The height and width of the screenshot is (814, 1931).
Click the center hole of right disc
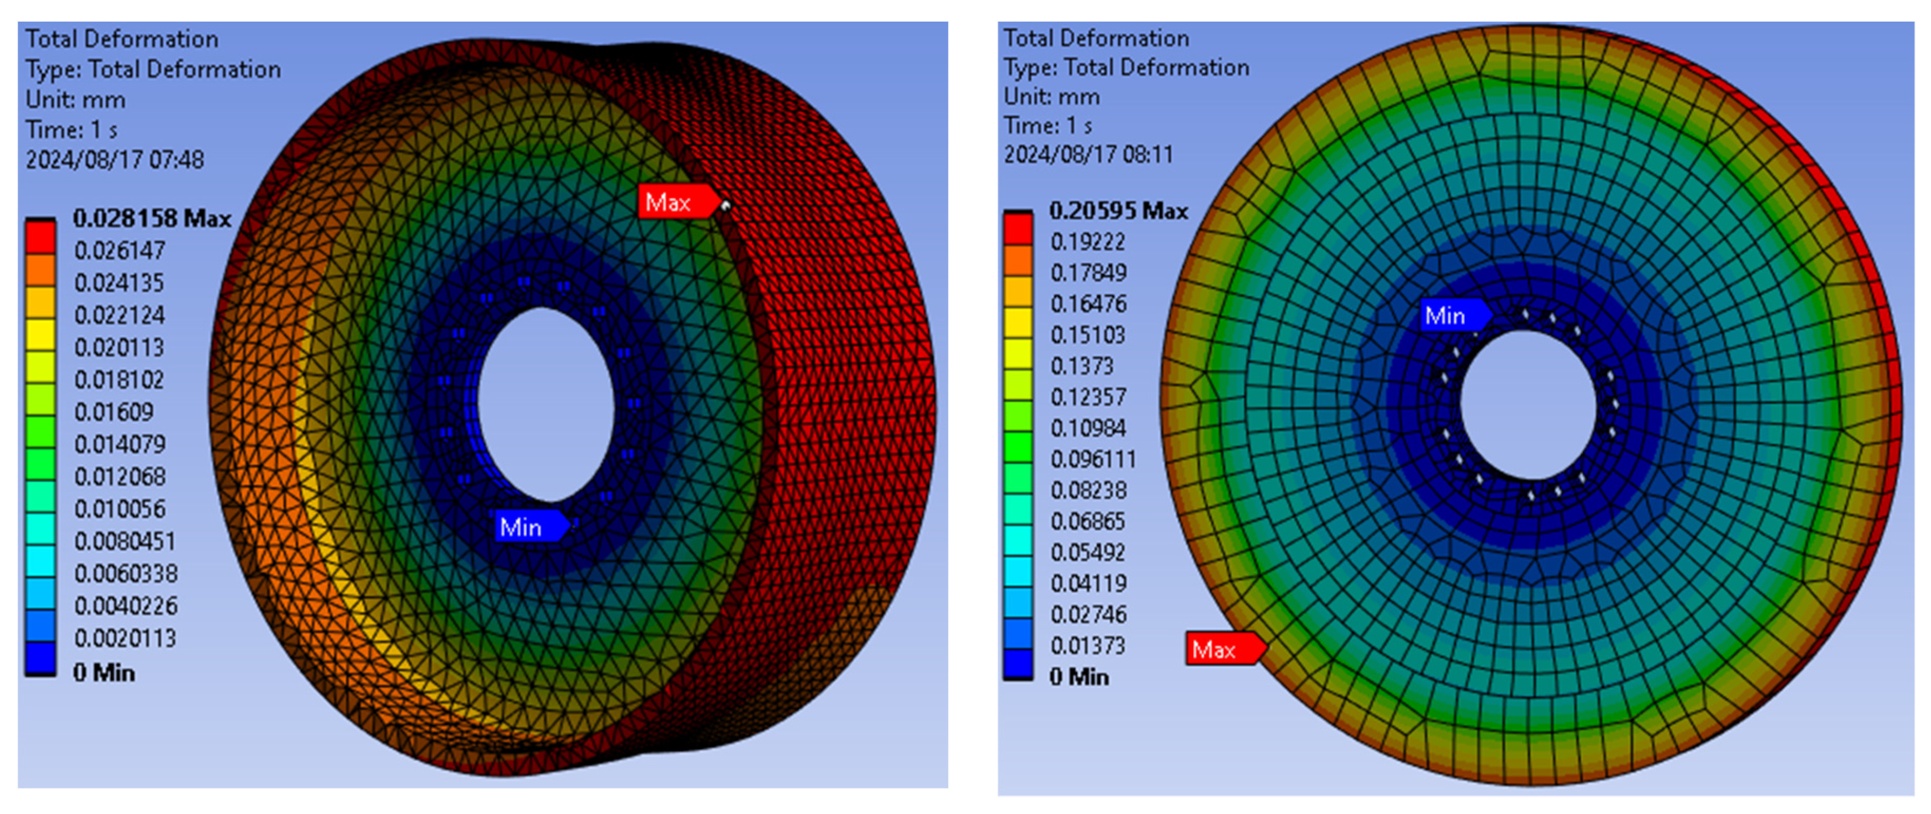(x=1527, y=404)
